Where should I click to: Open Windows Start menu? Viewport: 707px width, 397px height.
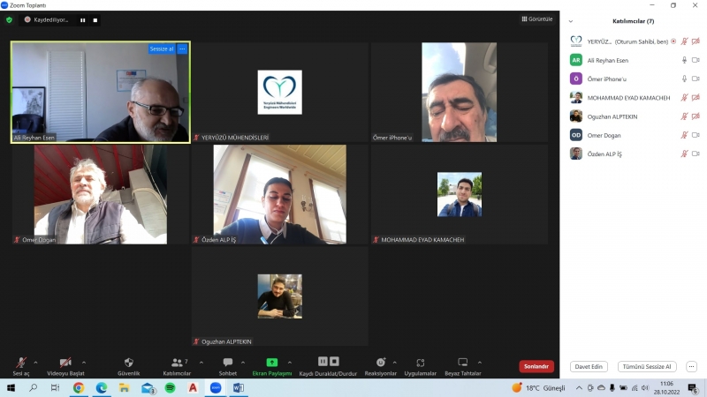point(11,387)
